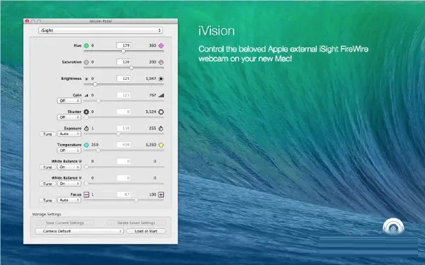The height and width of the screenshot is (265, 425).
Task: Click the Gain value input field
Action: click(123, 95)
